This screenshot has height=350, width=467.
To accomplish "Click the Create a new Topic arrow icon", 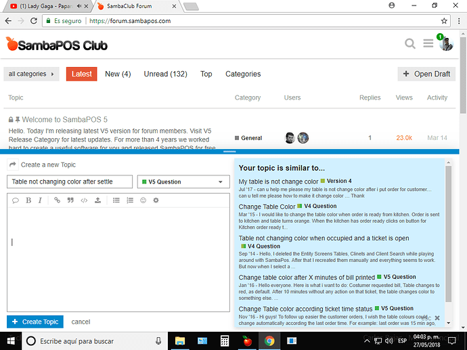I will tap(12, 165).
